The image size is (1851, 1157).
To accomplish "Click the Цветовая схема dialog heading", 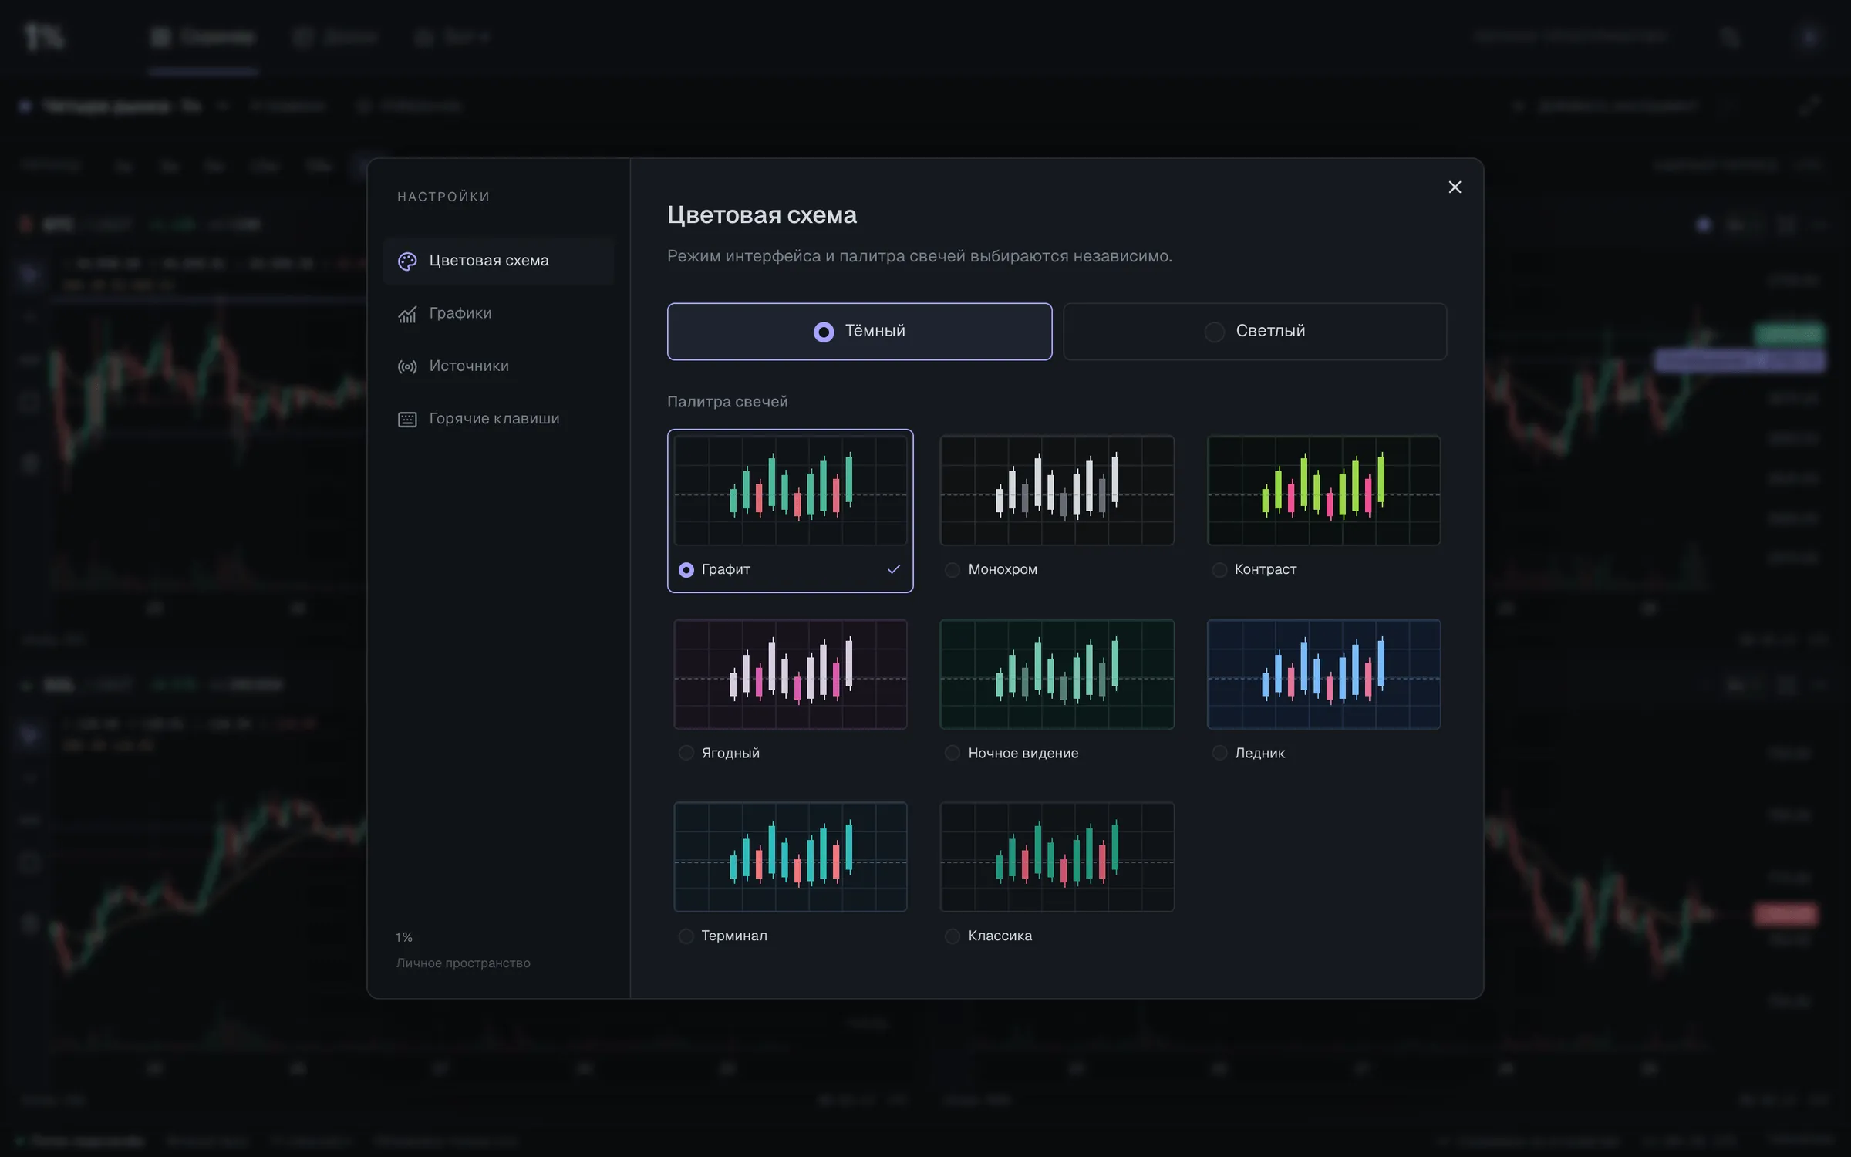I will 762,215.
